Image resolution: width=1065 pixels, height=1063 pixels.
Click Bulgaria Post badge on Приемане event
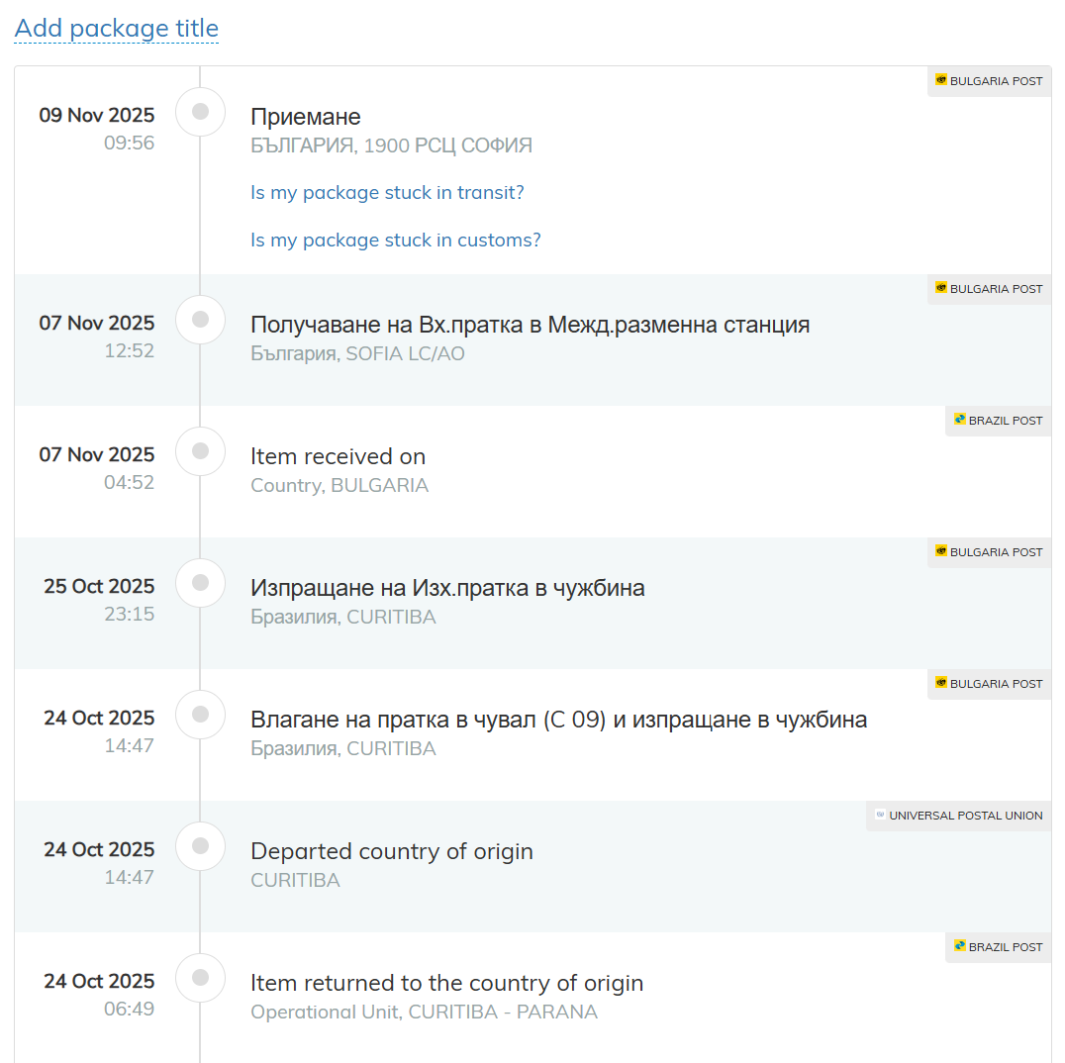point(989,81)
